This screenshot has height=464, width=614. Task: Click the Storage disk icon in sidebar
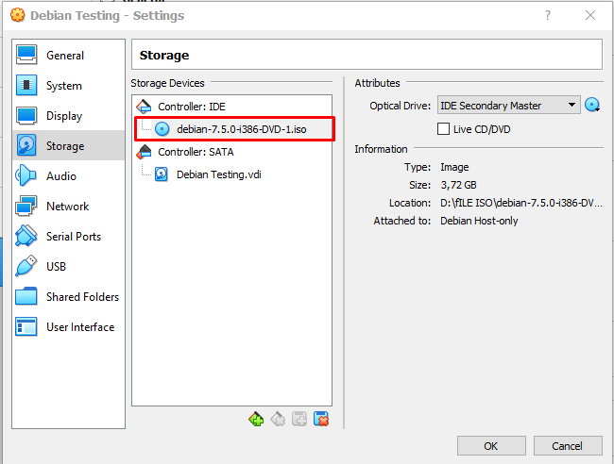coord(26,145)
